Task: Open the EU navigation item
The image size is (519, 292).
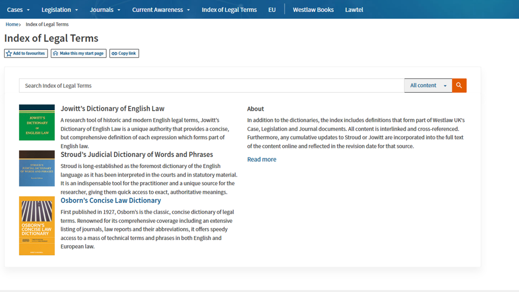Action: pos(272,10)
